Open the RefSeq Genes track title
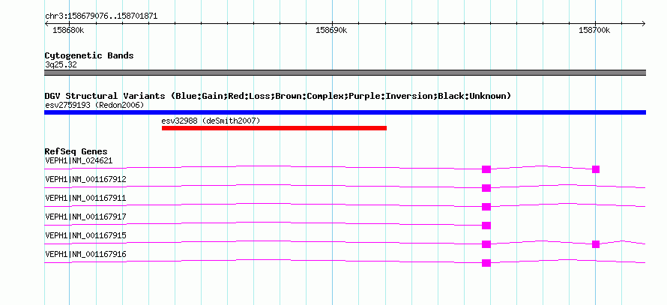This screenshot has height=305, width=667. click(x=76, y=152)
